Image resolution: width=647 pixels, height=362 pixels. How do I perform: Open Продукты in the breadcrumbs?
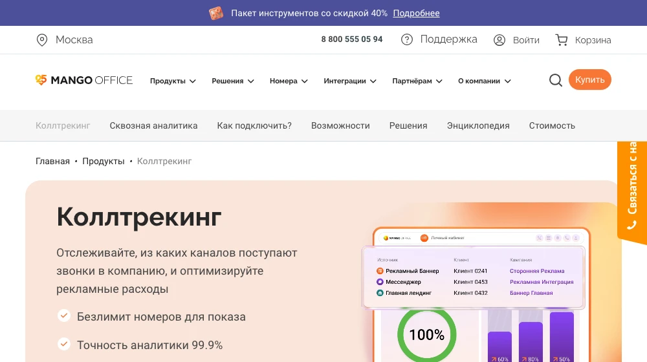[x=103, y=161]
